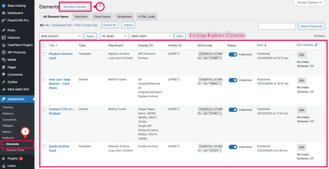Screen dimensions: 329x169
Task: Tick the select-all checkbox in table header
Action: (x=43, y=45)
